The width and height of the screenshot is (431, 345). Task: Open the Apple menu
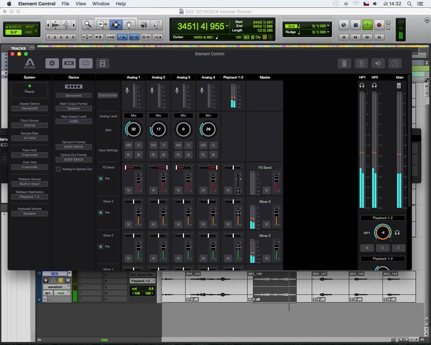pos(9,4)
